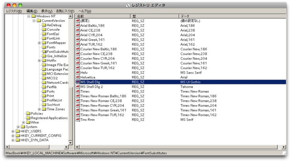This screenshot has width=291, height=162.
Task: Click the string value icon for MS Shell Dlg 2
Action: click(x=78, y=87)
